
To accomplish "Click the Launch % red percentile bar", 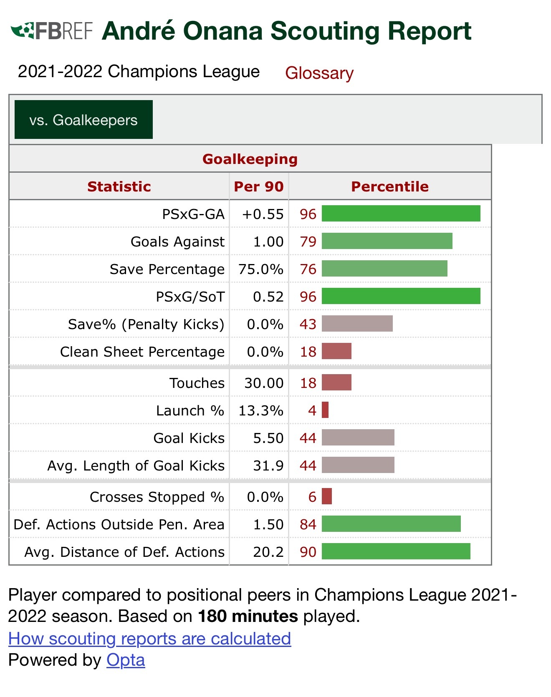I will click(x=325, y=410).
